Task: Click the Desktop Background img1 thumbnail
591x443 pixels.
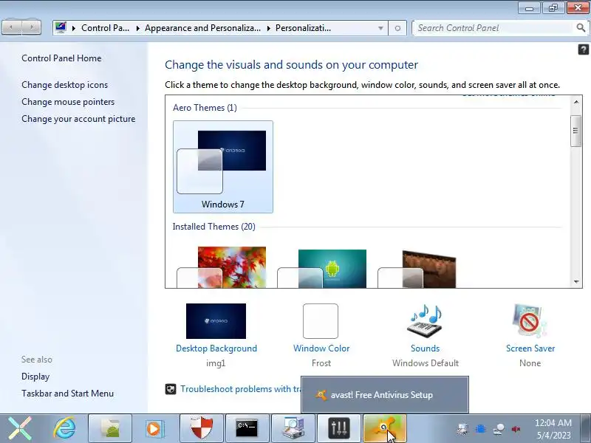Action: click(216, 321)
